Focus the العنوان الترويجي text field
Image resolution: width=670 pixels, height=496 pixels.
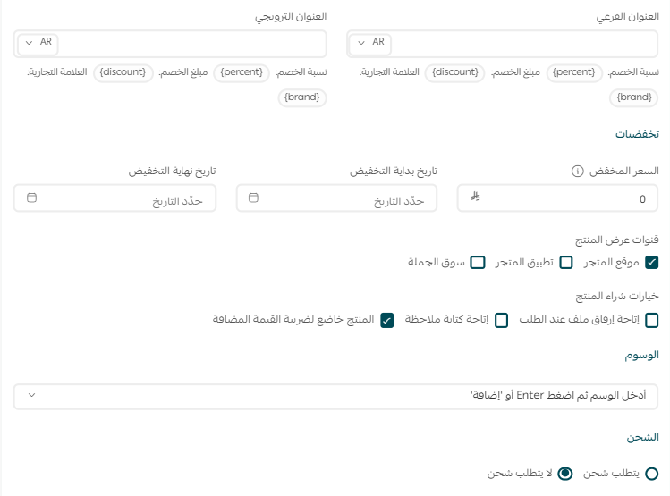pos(170,44)
